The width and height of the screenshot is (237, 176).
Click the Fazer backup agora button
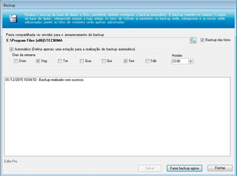coord(185,168)
